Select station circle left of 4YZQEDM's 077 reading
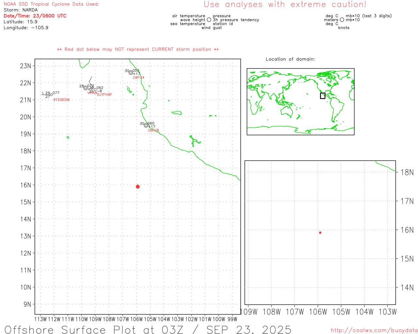 [51, 95]
